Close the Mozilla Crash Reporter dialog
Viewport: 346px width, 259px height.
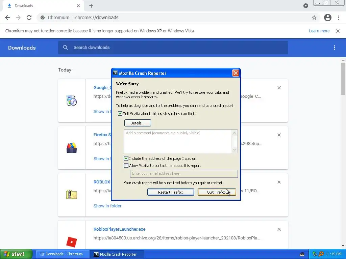(236, 73)
